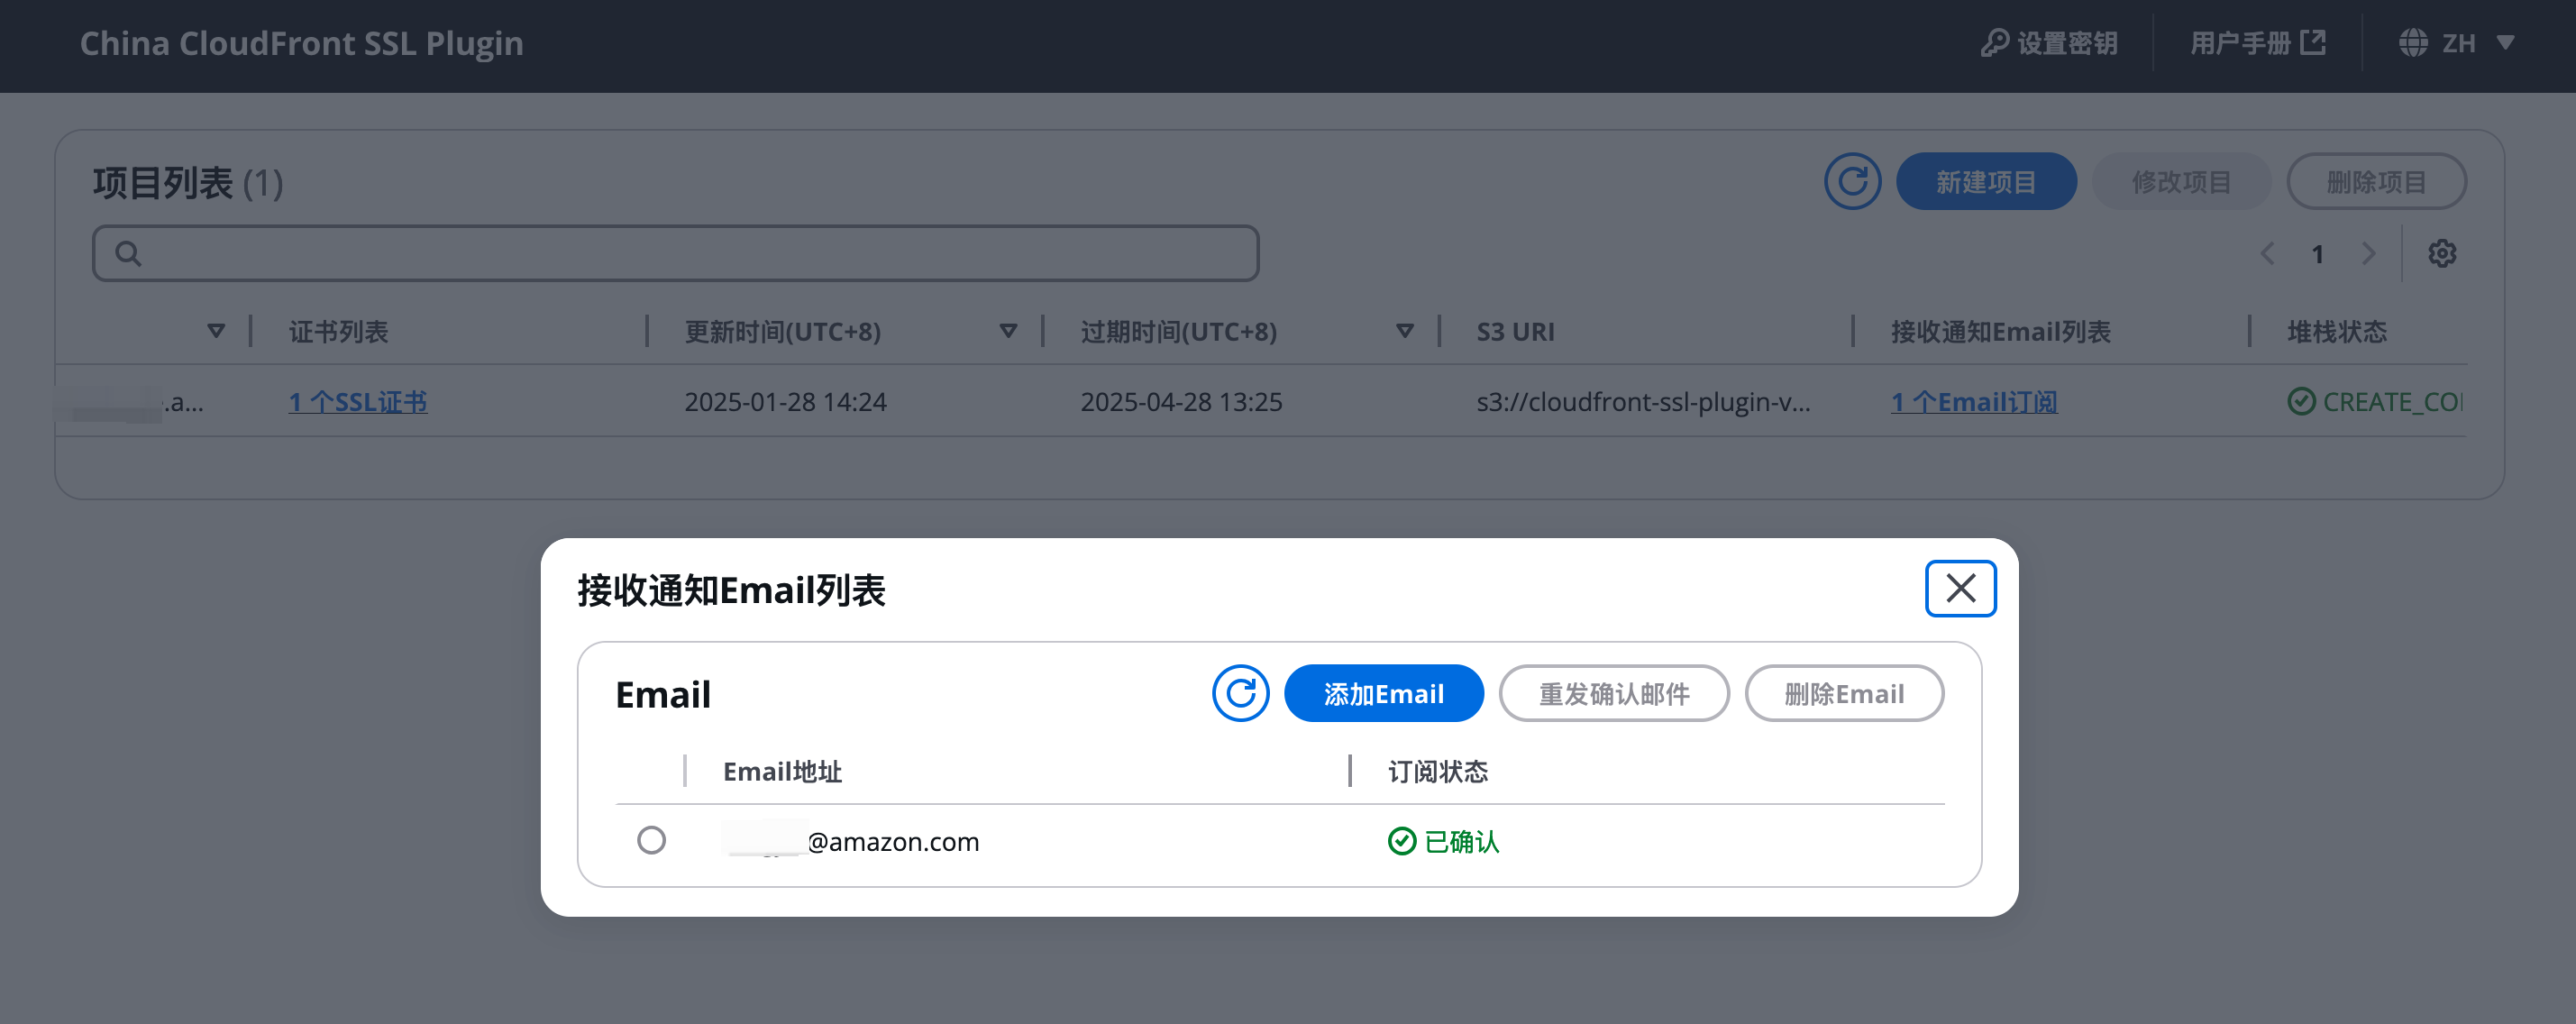The image size is (2576, 1024).
Task: Click the globe language icon
Action: click(2413, 43)
